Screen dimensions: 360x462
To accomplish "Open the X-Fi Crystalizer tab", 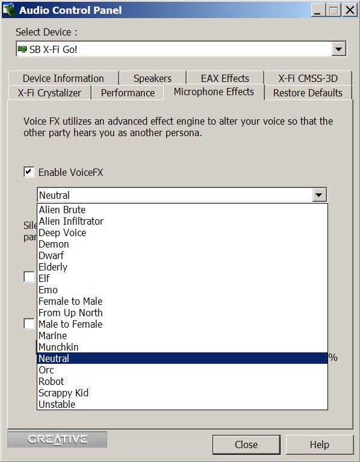I will [49, 93].
